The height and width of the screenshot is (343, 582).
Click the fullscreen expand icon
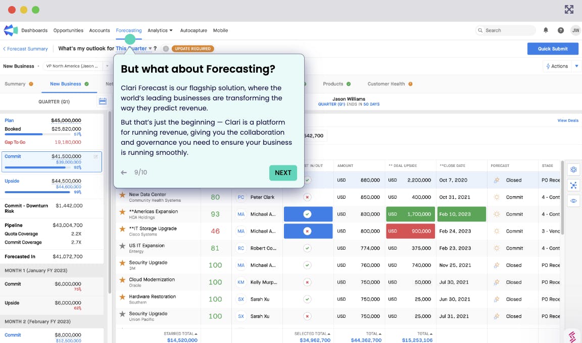(569, 9)
